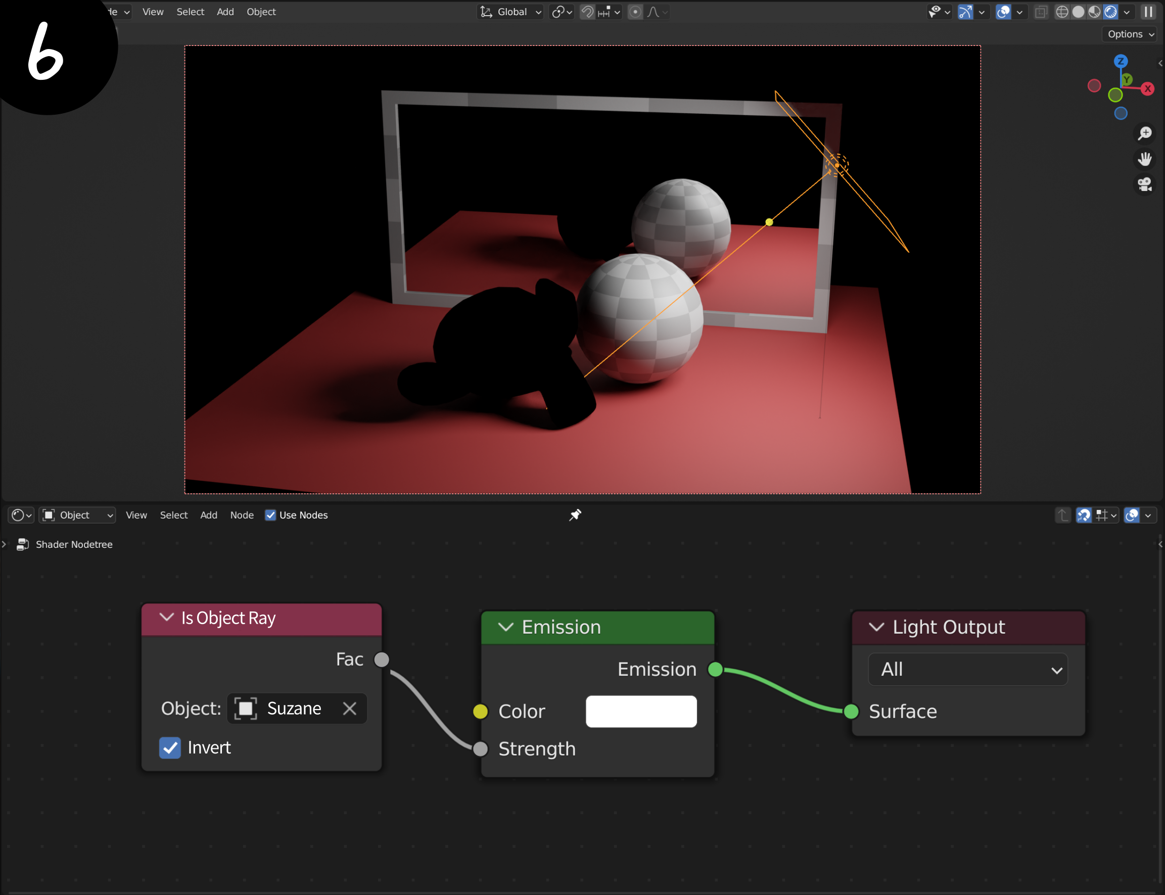Open the Object shader type dropdown
This screenshot has width=1165, height=895.
point(78,515)
